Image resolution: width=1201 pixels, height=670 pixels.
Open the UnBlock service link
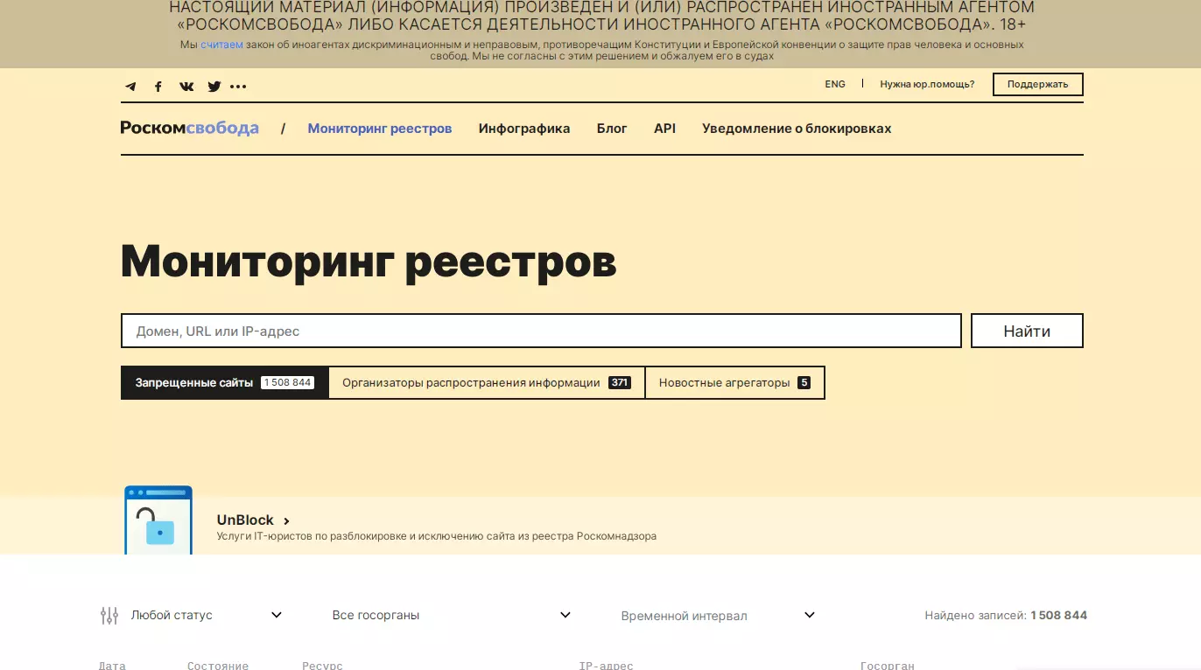(x=245, y=520)
